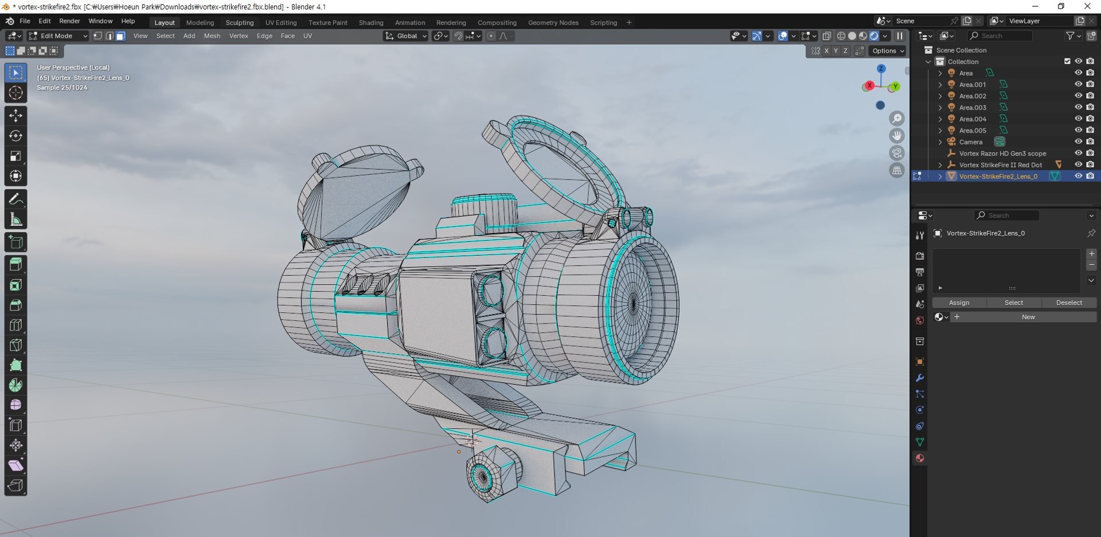This screenshot has height=537, width=1101.
Task: Click the Select material button
Action: pos(1013,303)
